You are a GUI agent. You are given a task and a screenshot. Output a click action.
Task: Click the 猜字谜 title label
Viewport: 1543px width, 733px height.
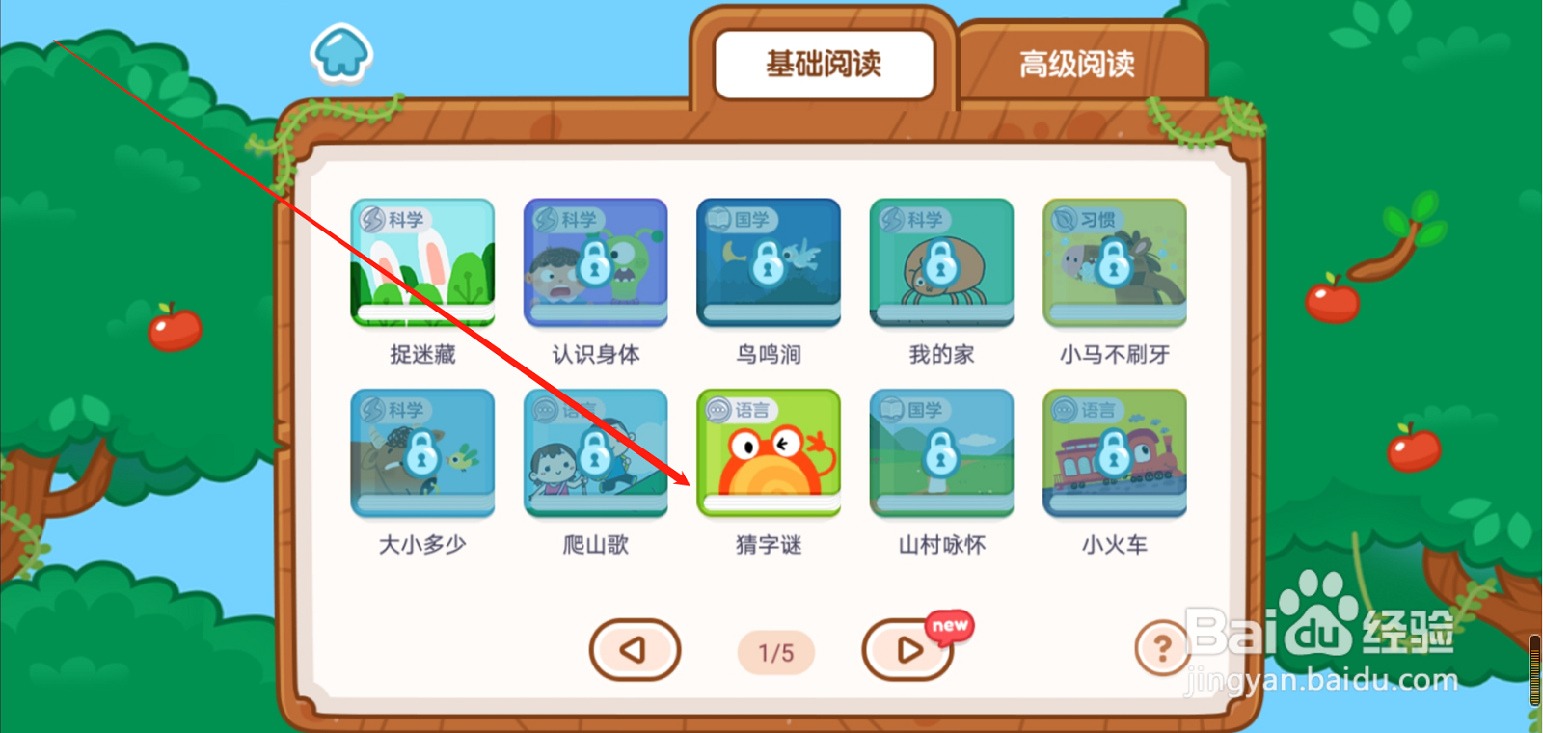tap(769, 545)
